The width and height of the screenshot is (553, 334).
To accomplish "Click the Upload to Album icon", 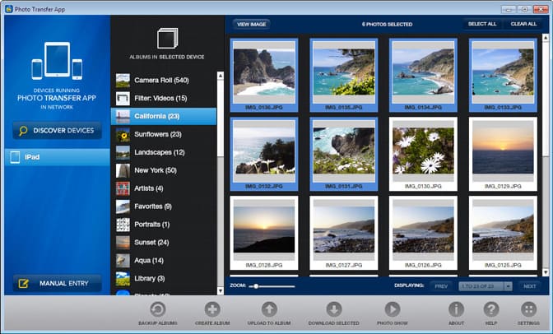I will [x=269, y=309].
